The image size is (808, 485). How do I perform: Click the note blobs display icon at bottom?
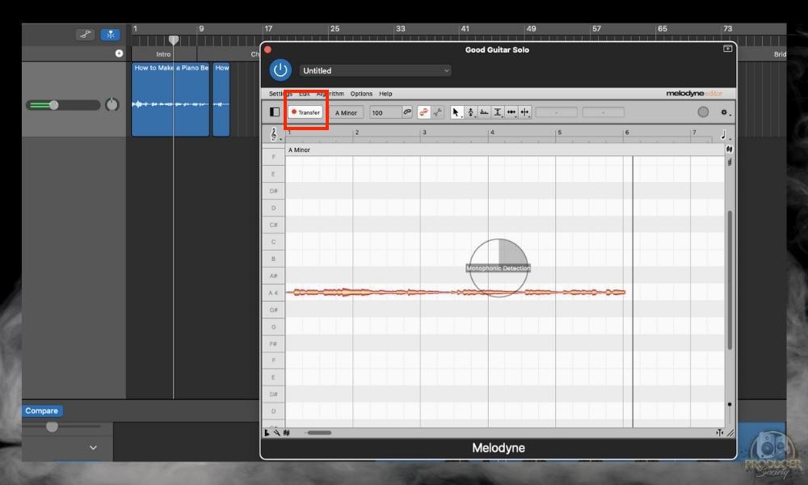tap(287, 433)
